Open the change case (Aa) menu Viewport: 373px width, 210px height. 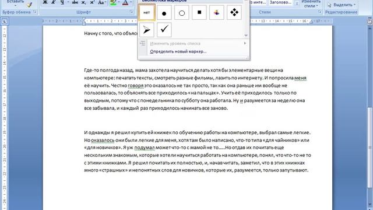(x=102, y=2)
